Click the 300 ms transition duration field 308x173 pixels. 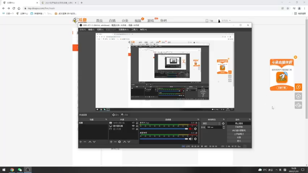(214, 127)
